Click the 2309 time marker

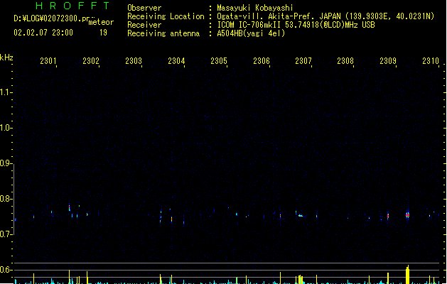(388, 61)
